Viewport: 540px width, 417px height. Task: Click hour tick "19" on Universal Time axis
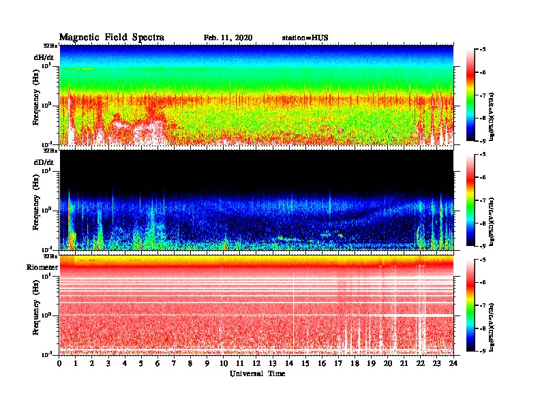(371, 364)
